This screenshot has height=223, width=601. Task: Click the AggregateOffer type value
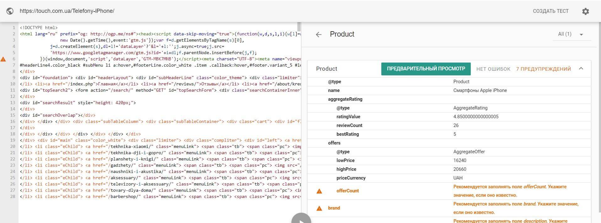pyautogui.click(x=469, y=152)
